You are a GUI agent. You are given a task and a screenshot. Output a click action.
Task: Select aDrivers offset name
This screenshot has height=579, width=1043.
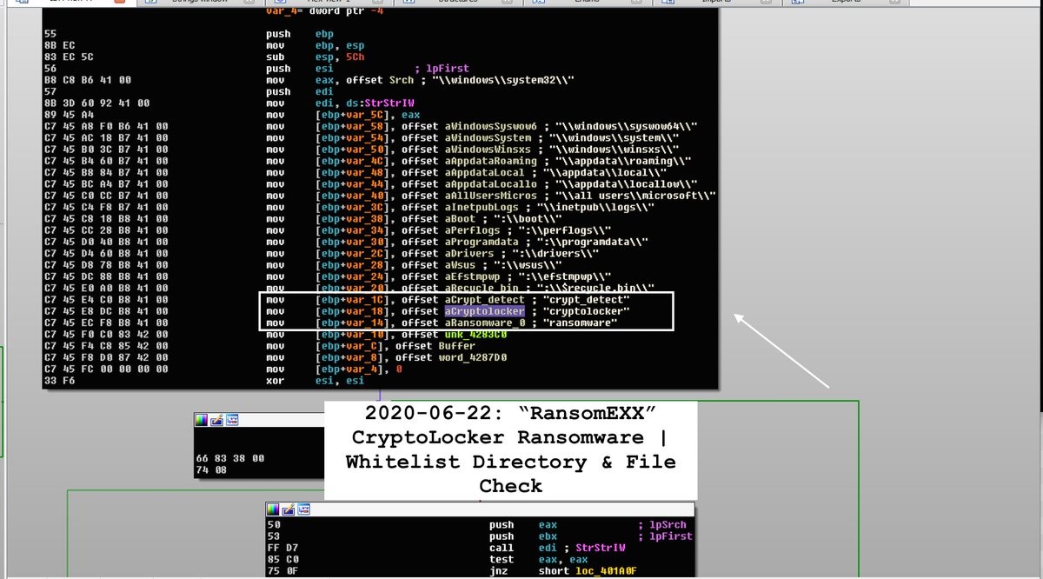click(x=470, y=254)
